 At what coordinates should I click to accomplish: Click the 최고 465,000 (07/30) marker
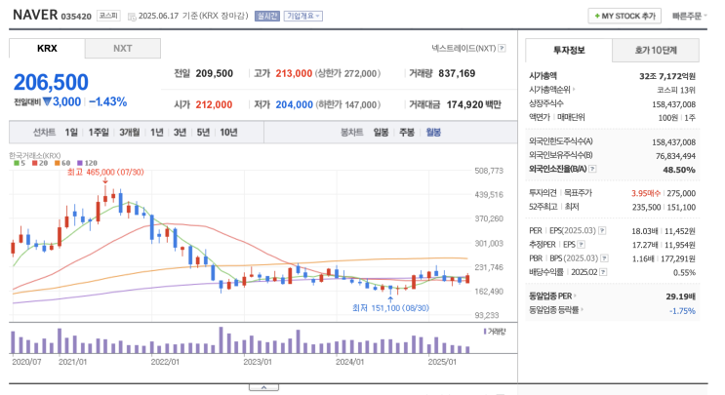click(x=105, y=173)
